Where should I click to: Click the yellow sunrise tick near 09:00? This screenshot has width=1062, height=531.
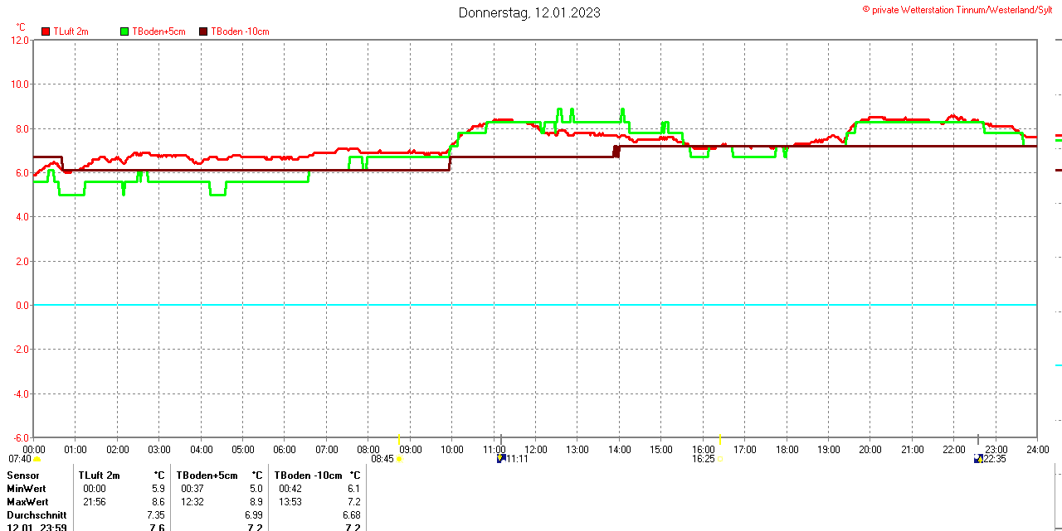click(x=399, y=439)
